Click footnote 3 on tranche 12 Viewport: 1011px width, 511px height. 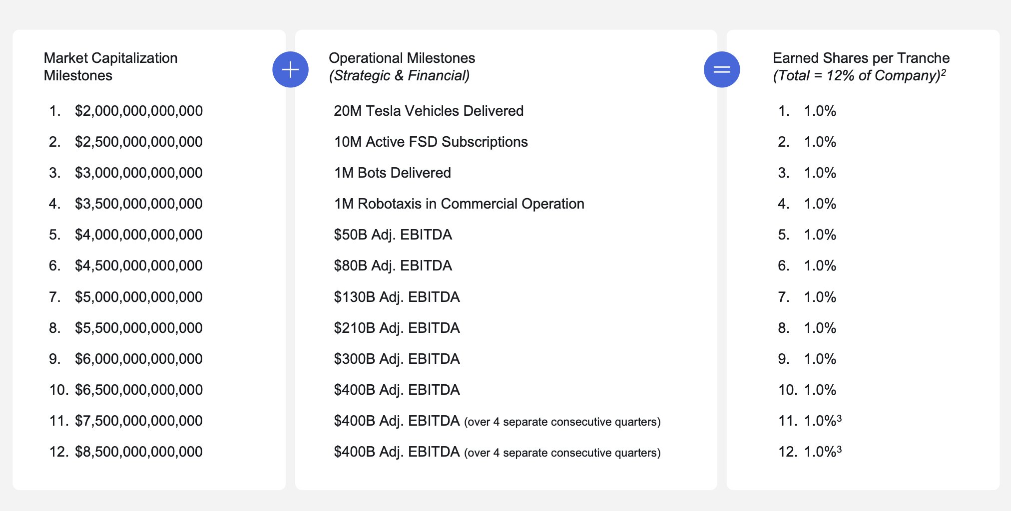click(x=839, y=449)
